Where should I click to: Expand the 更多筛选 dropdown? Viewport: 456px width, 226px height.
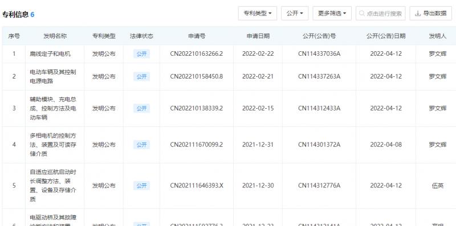[332, 13]
